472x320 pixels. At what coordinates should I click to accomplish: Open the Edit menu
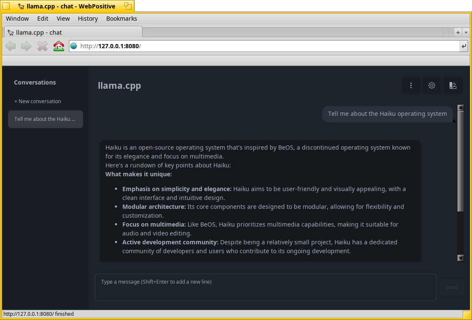(x=43, y=19)
